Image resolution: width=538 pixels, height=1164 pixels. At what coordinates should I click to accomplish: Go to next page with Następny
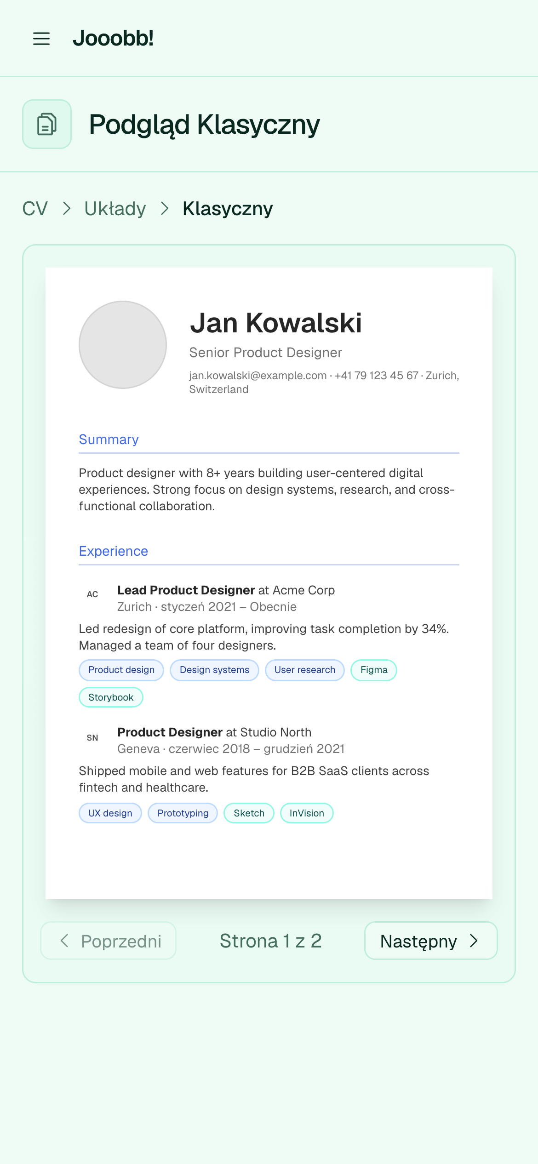point(431,941)
